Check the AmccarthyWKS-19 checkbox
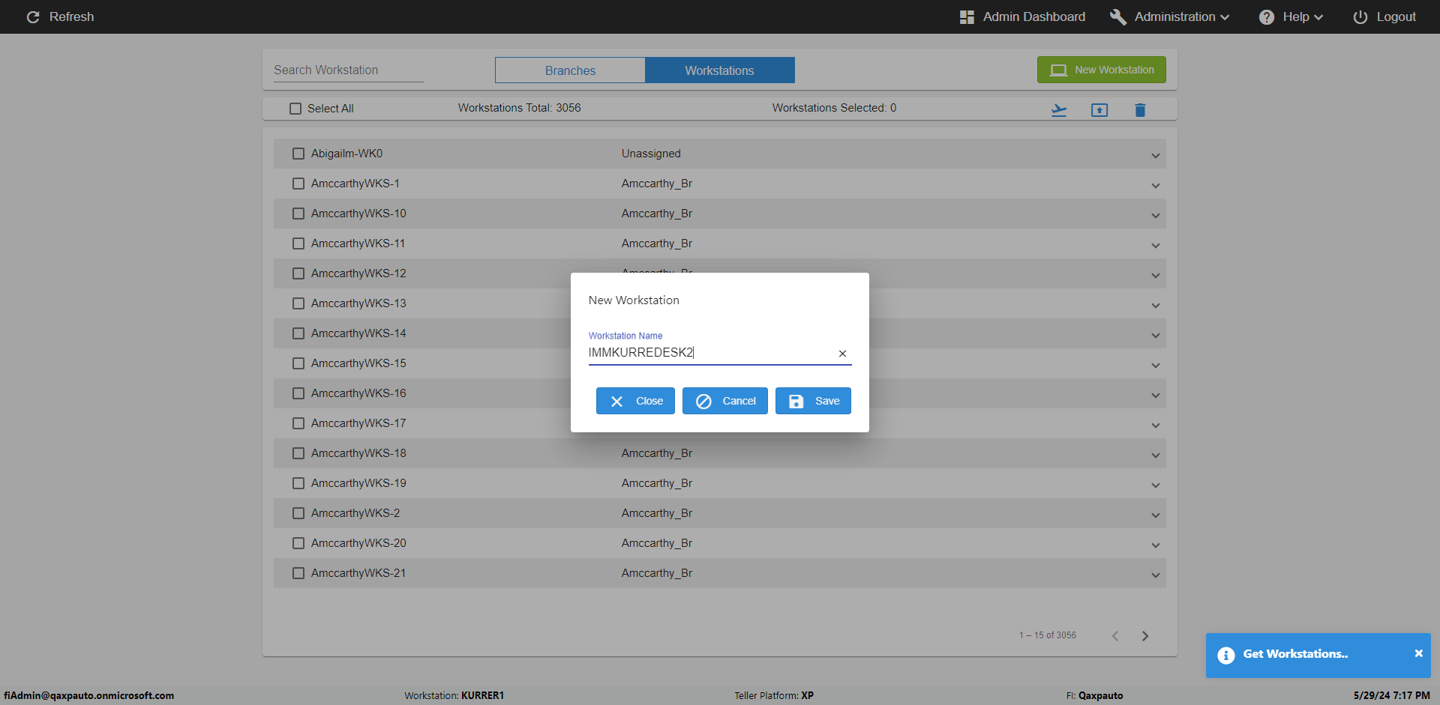This screenshot has width=1440, height=705. (298, 483)
